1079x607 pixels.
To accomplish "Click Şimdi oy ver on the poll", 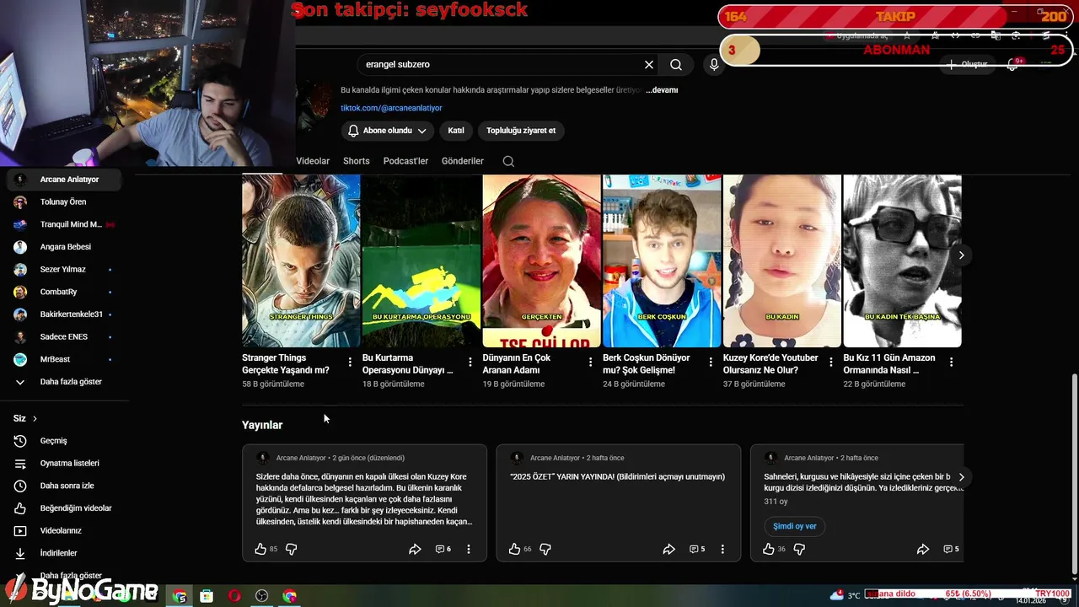I will coord(795,526).
